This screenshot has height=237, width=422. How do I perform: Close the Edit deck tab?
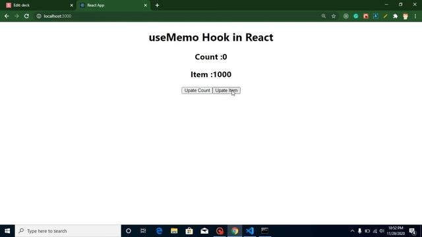(x=72, y=5)
